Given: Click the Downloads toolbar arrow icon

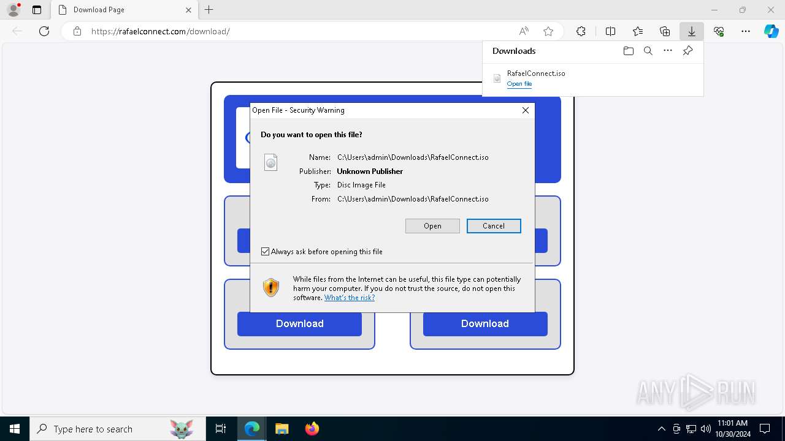Looking at the screenshot, I should coord(691,31).
